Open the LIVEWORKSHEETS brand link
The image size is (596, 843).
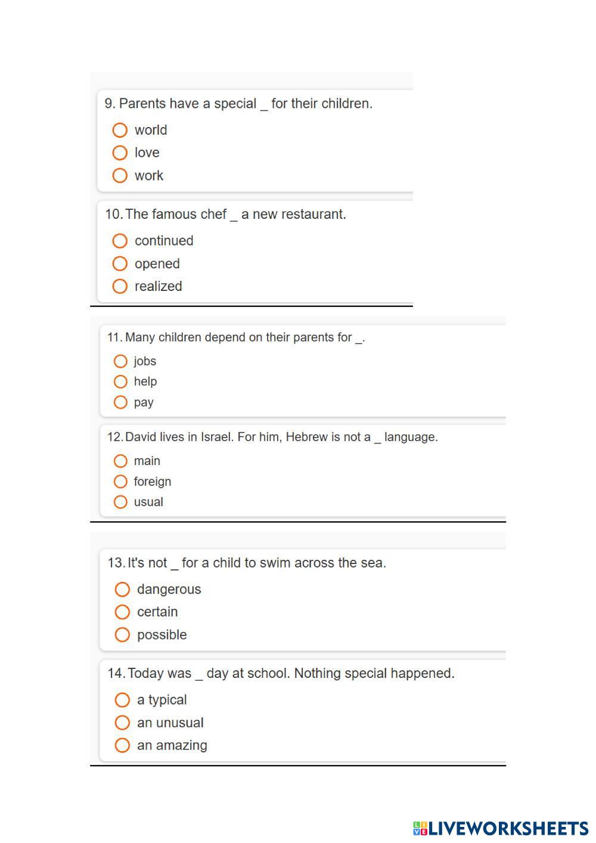click(x=508, y=828)
